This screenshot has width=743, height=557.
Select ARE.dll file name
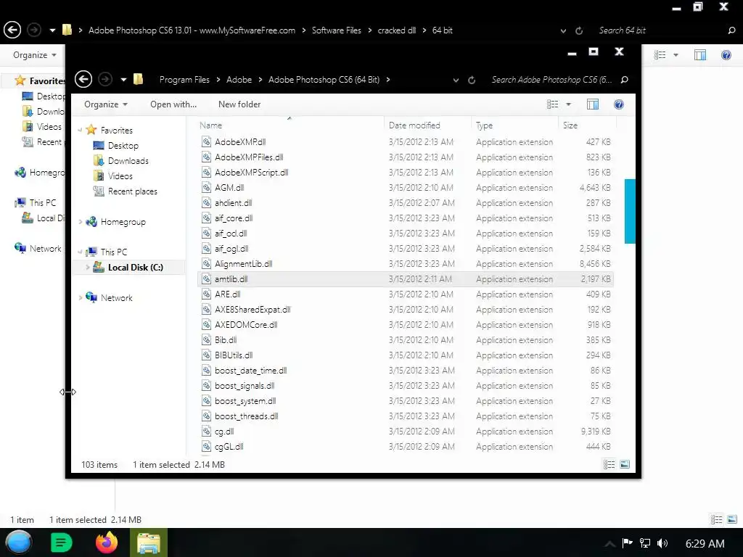(x=227, y=294)
